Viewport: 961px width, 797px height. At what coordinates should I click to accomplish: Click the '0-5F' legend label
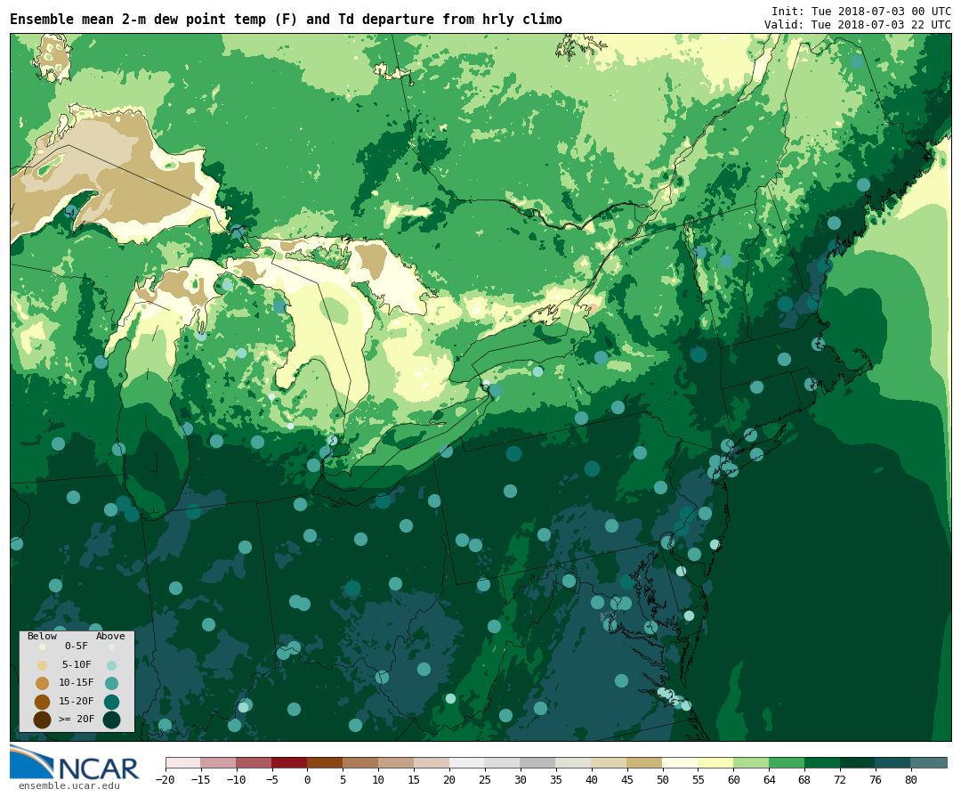(77, 647)
